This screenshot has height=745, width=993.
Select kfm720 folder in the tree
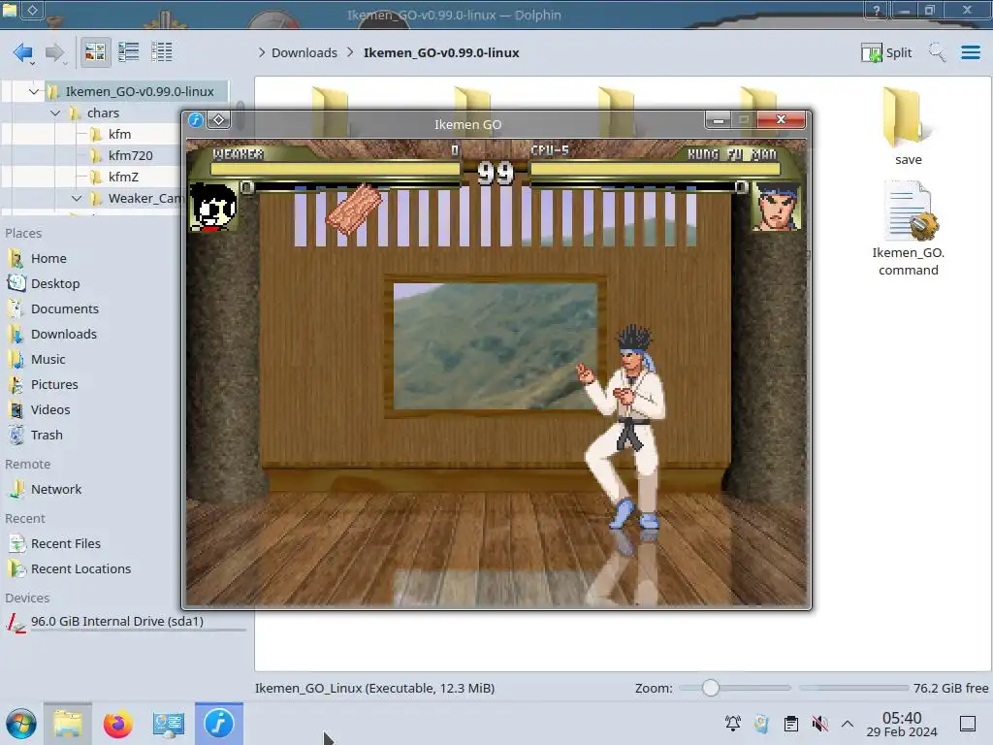tap(130, 155)
